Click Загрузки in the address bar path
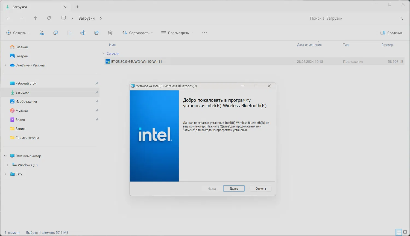 [x=87, y=18]
